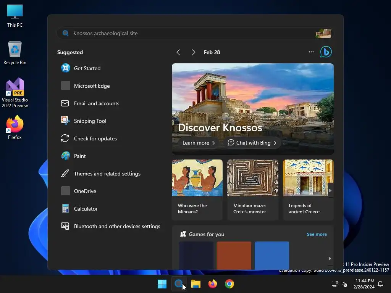This screenshot has height=293, width=391.
Task: Go to the next day with the right chevron
Action: [x=194, y=52]
